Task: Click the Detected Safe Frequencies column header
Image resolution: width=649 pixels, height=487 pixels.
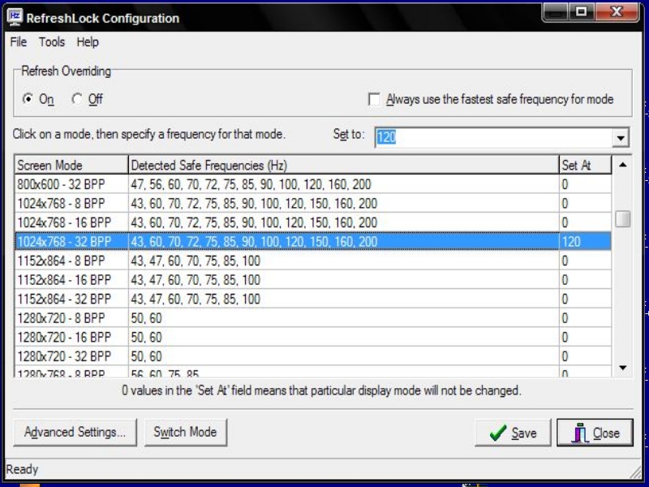Action: [343, 166]
